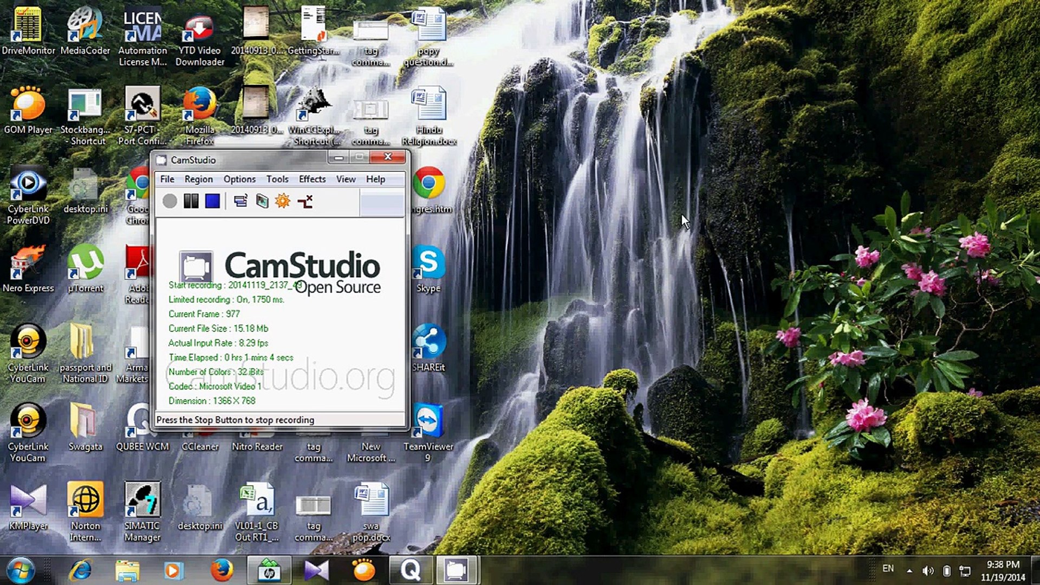The width and height of the screenshot is (1040, 585).
Task: Open the Region menu
Action: tap(198, 179)
